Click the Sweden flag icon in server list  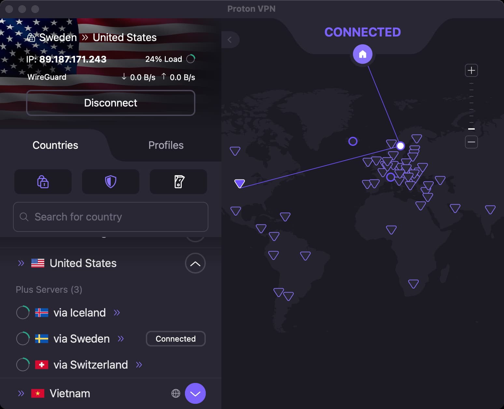point(42,339)
